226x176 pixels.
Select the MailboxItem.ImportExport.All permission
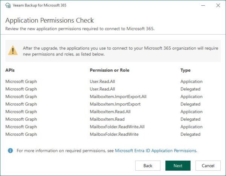click(x=118, y=96)
